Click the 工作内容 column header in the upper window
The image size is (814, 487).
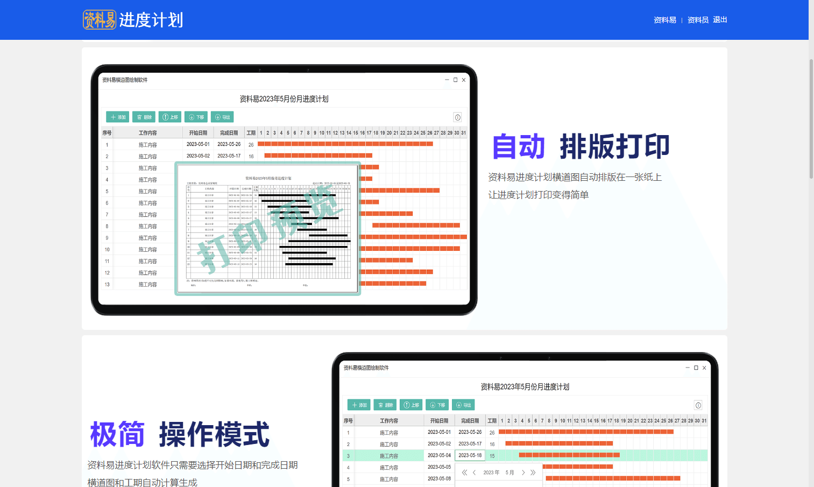[x=148, y=133]
